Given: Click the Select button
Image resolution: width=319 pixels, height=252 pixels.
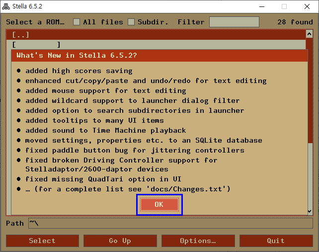Looking at the screenshot, I should pos(42,241).
